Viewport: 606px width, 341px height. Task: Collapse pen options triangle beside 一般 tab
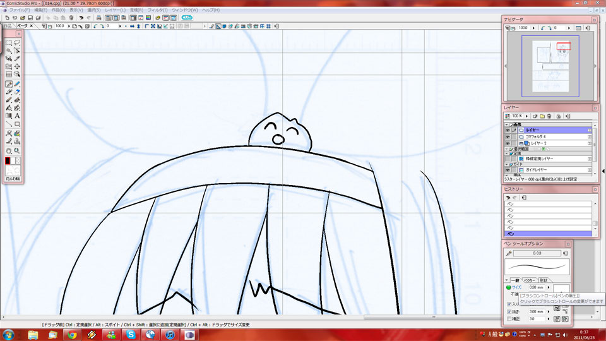pos(507,280)
